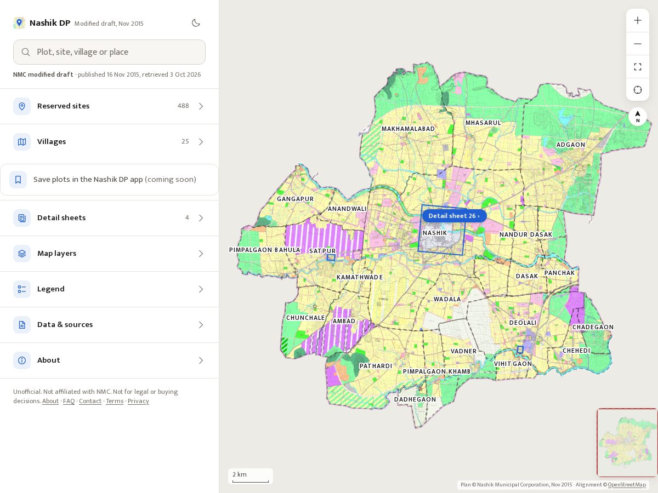Click the Data & sources file icon
This screenshot has width=658, height=493.
pos(22,325)
